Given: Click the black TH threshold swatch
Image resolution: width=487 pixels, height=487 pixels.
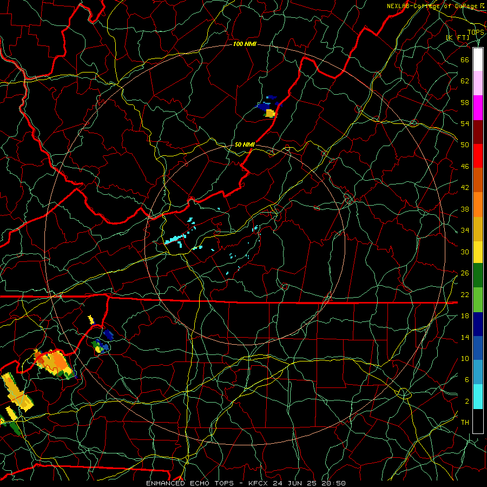Looking at the screenshot, I should pos(478,421).
